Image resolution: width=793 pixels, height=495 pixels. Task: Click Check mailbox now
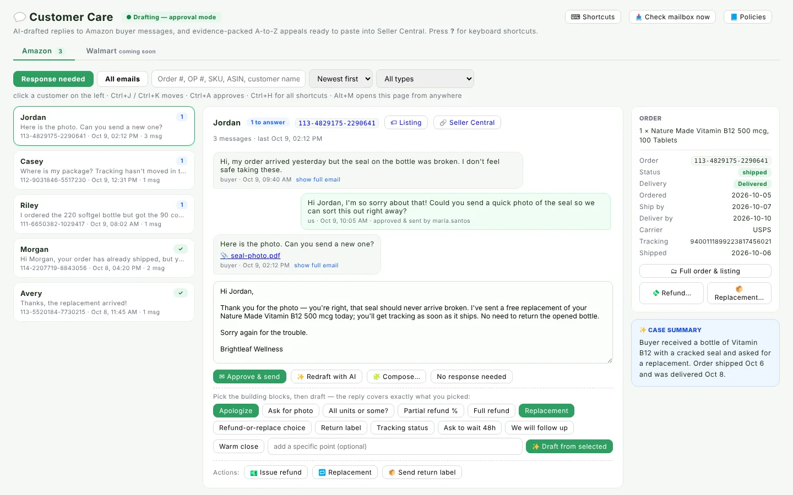[x=672, y=17]
